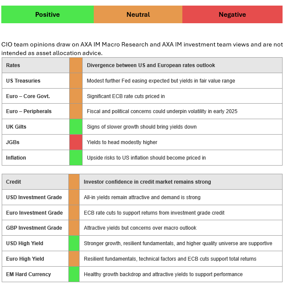This screenshot has height=283, width=286.
Task: Click the red swatch beside JGBs
Action: (76, 142)
